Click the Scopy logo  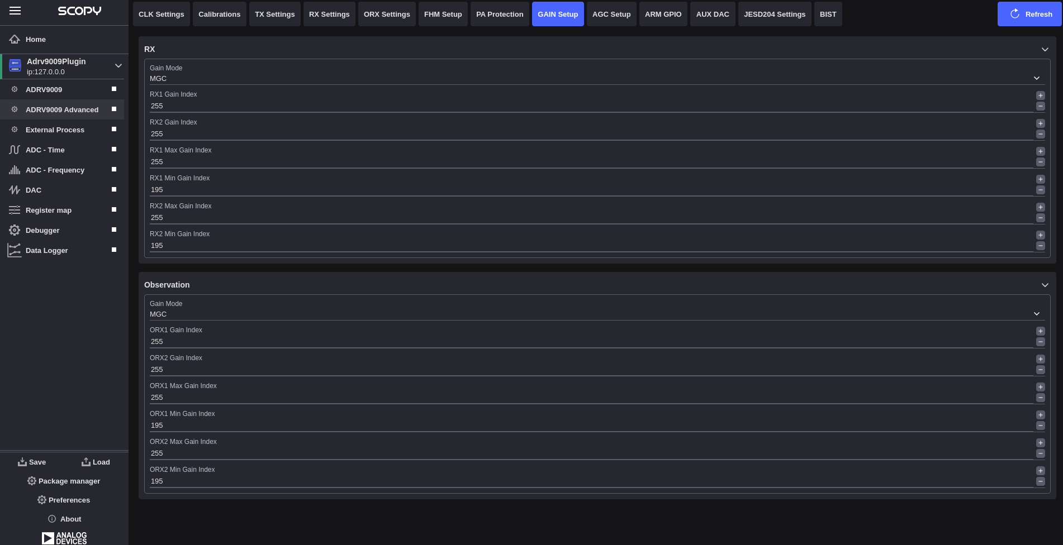click(x=79, y=11)
